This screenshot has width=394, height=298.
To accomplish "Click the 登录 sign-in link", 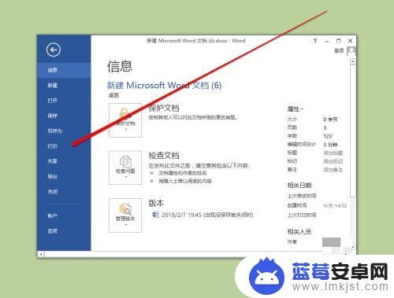I will pos(339,50).
